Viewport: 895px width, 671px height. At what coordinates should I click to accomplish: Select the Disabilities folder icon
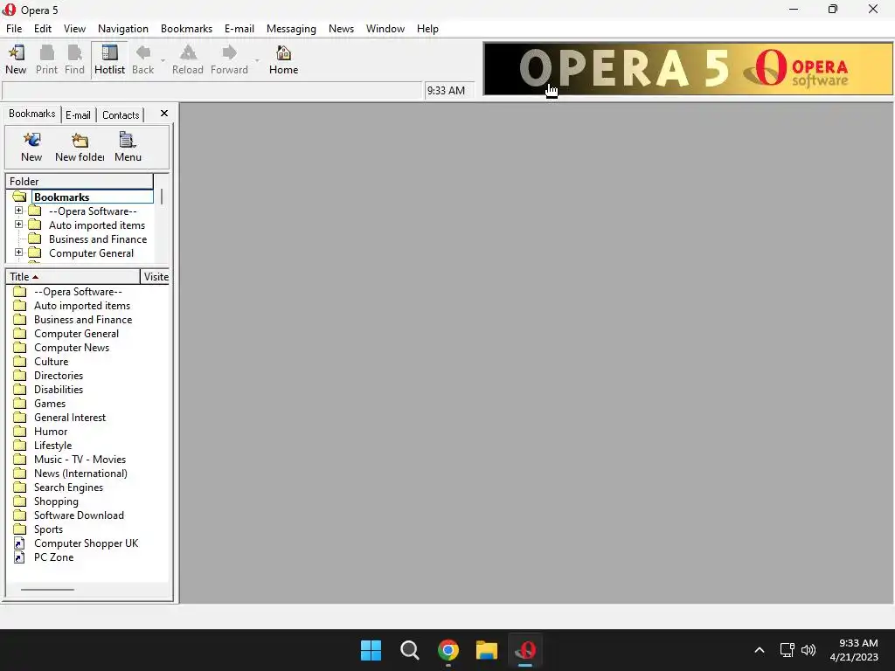tap(20, 389)
